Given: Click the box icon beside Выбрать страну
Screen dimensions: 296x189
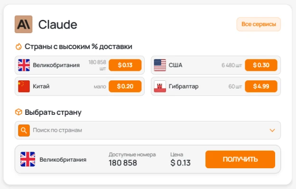Looking at the screenshot, I should click(18, 112).
